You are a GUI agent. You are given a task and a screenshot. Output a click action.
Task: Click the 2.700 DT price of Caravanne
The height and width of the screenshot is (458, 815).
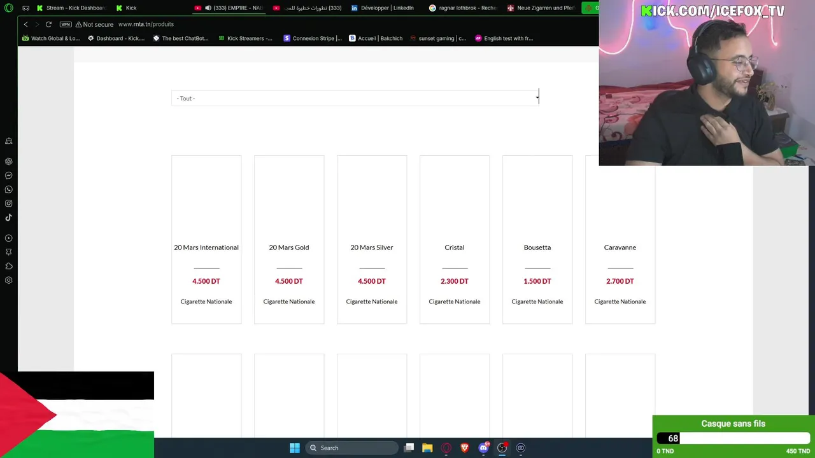(620, 281)
